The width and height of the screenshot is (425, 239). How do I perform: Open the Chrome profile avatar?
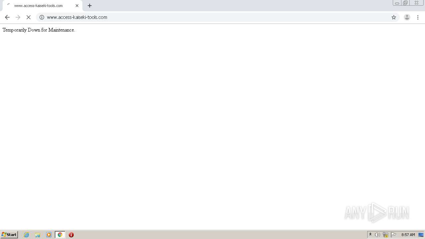pos(407,17)
